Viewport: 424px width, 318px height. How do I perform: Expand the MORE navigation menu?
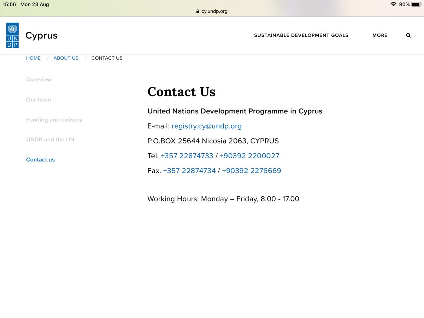(380, 35)
